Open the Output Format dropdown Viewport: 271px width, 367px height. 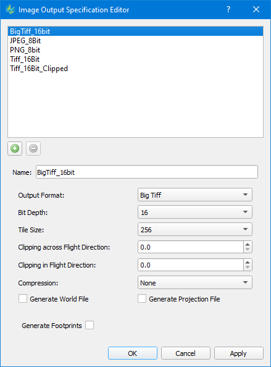195,195
